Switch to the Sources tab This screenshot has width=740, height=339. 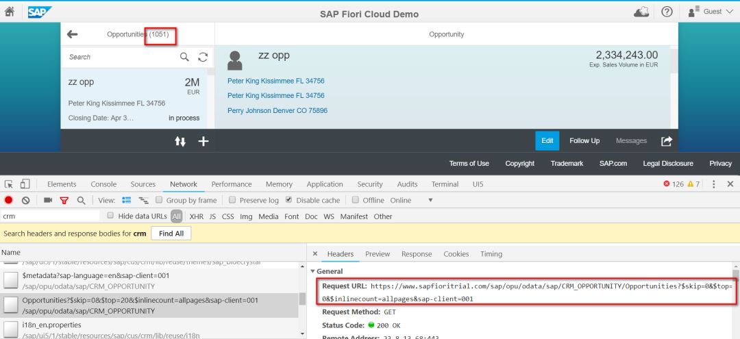tap(143, 184)
